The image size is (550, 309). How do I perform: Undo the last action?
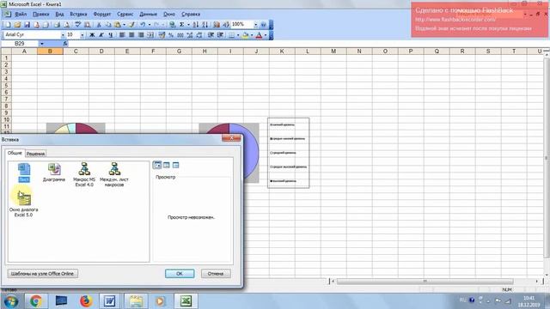[143, 25]
